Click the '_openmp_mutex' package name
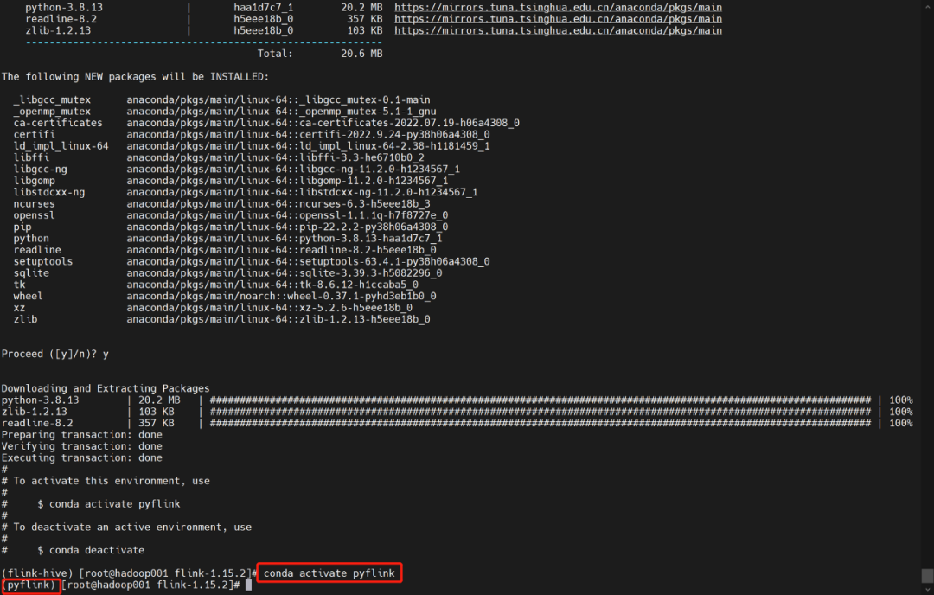This screenshot has height=595, width=934. (53, 112)
